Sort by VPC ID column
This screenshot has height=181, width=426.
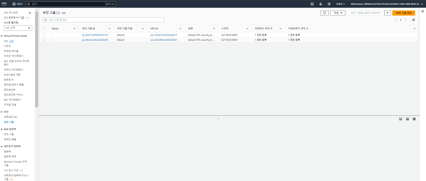tap(180, 29)
